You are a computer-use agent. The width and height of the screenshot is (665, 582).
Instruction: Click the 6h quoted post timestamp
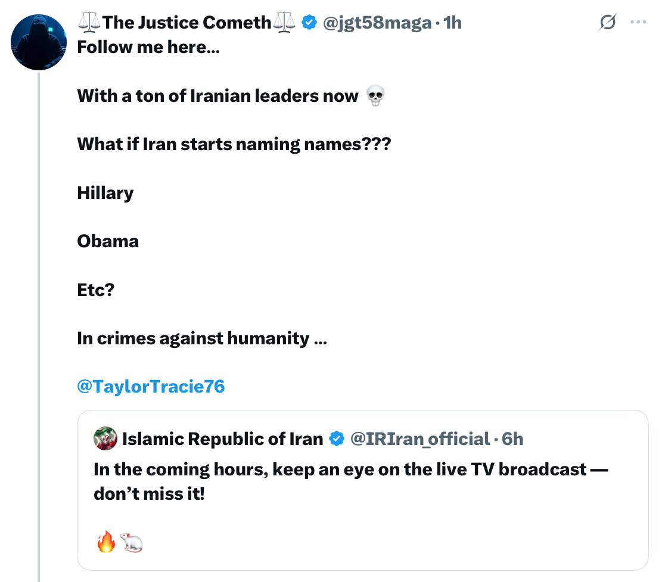point(512,439)
